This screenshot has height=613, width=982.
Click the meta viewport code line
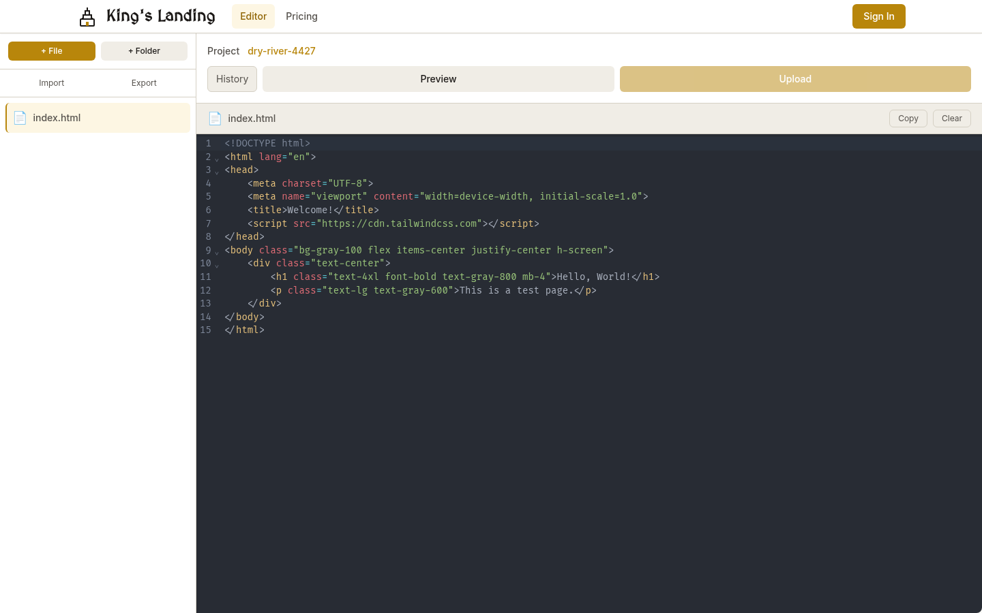448,196
